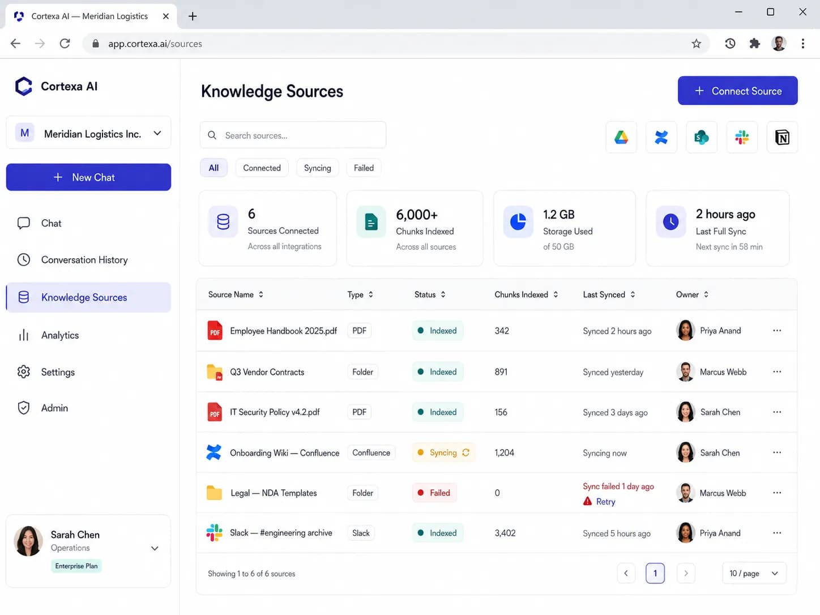This screenshot has width=820, height=615.
Task: Open Chat in the sidebar
Action: [x=88, y=223]
